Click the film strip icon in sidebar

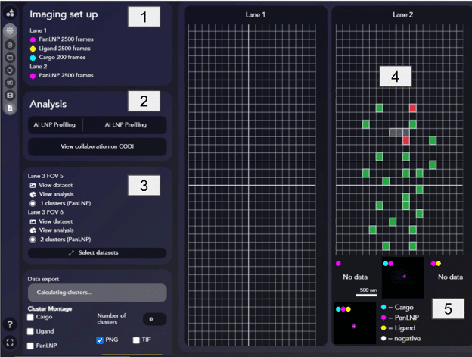pos(10,96)
